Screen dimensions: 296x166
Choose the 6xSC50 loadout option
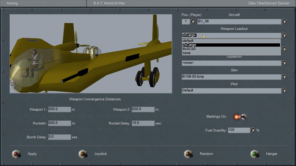[231, 49]
